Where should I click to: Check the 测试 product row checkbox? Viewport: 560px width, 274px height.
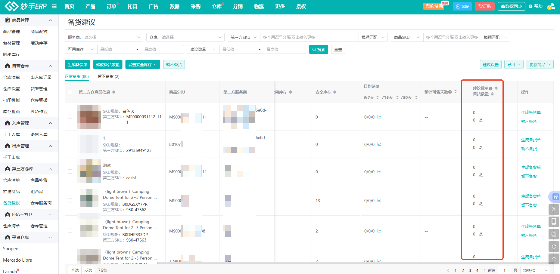tap(70, 171)
